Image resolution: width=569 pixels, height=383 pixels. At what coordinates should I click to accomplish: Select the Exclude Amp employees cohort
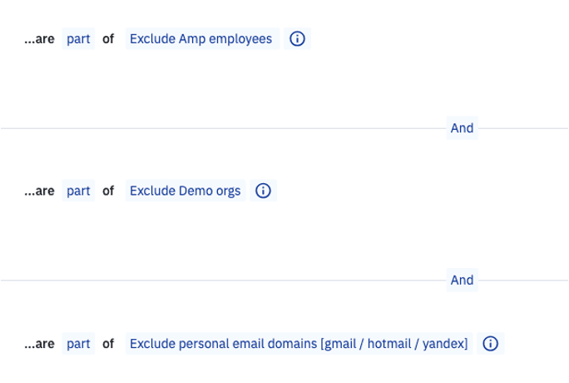click(x=200, y=39)
